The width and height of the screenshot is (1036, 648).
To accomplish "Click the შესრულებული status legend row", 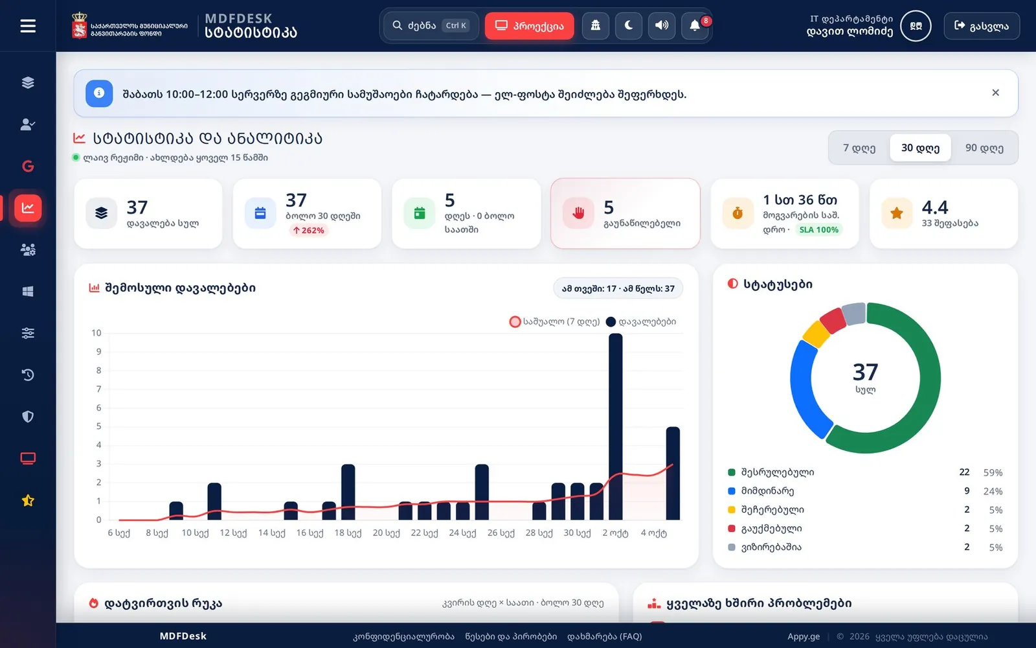I will click(865, 472).
